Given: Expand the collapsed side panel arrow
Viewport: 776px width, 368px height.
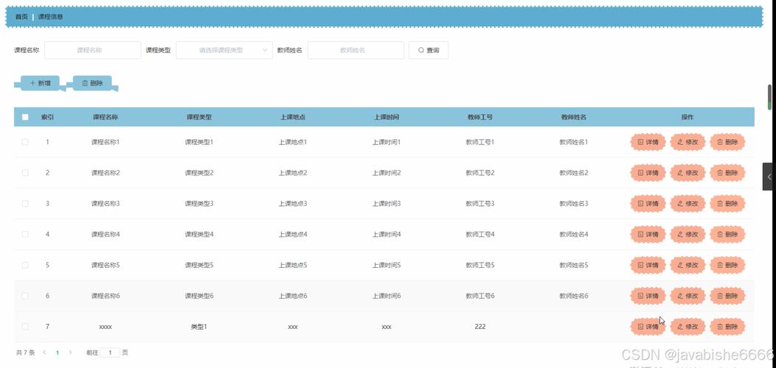Looking at the screenshot, I should (769, 176).
